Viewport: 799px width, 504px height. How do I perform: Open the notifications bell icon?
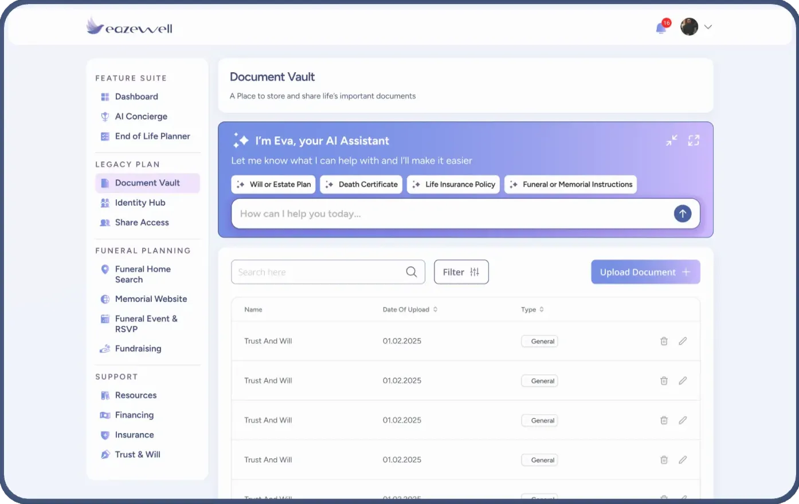pyautogui.click(x=661, y=28)
